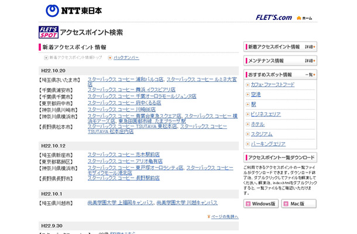Click the bullet icon beside スタジアム
This screenshot has width=357, height=234.
click(248, 134)
